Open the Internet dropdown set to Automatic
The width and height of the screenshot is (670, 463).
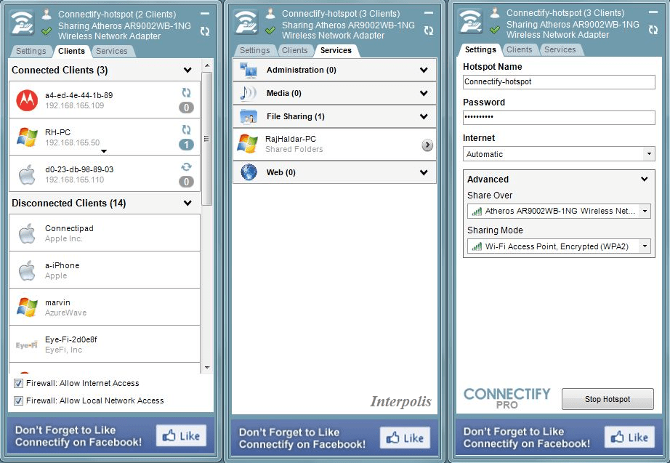click(x=649, y=154)
